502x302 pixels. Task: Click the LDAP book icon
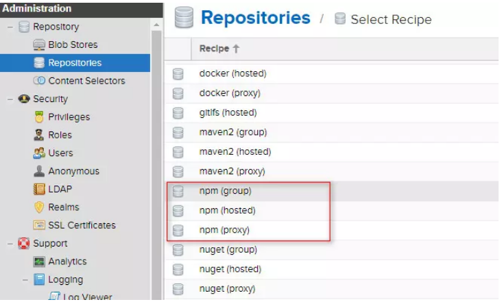39,189
